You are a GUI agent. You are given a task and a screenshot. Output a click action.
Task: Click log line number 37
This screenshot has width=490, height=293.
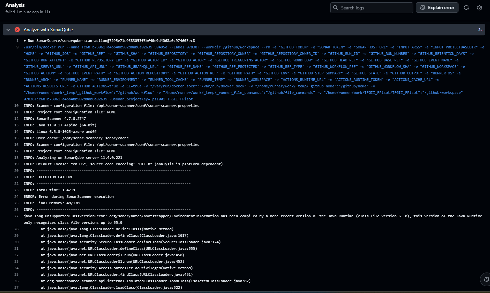click(x=16, y=287)
